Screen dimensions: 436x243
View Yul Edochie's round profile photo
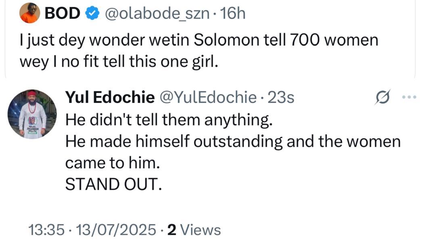tap(32, 114)
